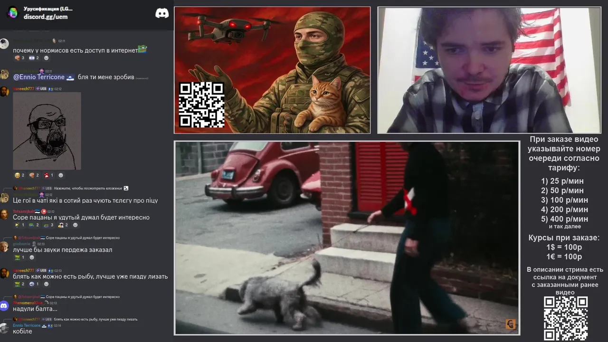The height and width of the screenshot is (342, 608).
Task: Click the UEB tag on 02:12 post
Action: tap(41, 89)
